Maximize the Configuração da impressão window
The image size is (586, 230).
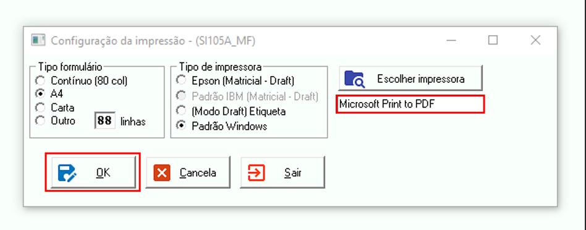click(493, 40)
